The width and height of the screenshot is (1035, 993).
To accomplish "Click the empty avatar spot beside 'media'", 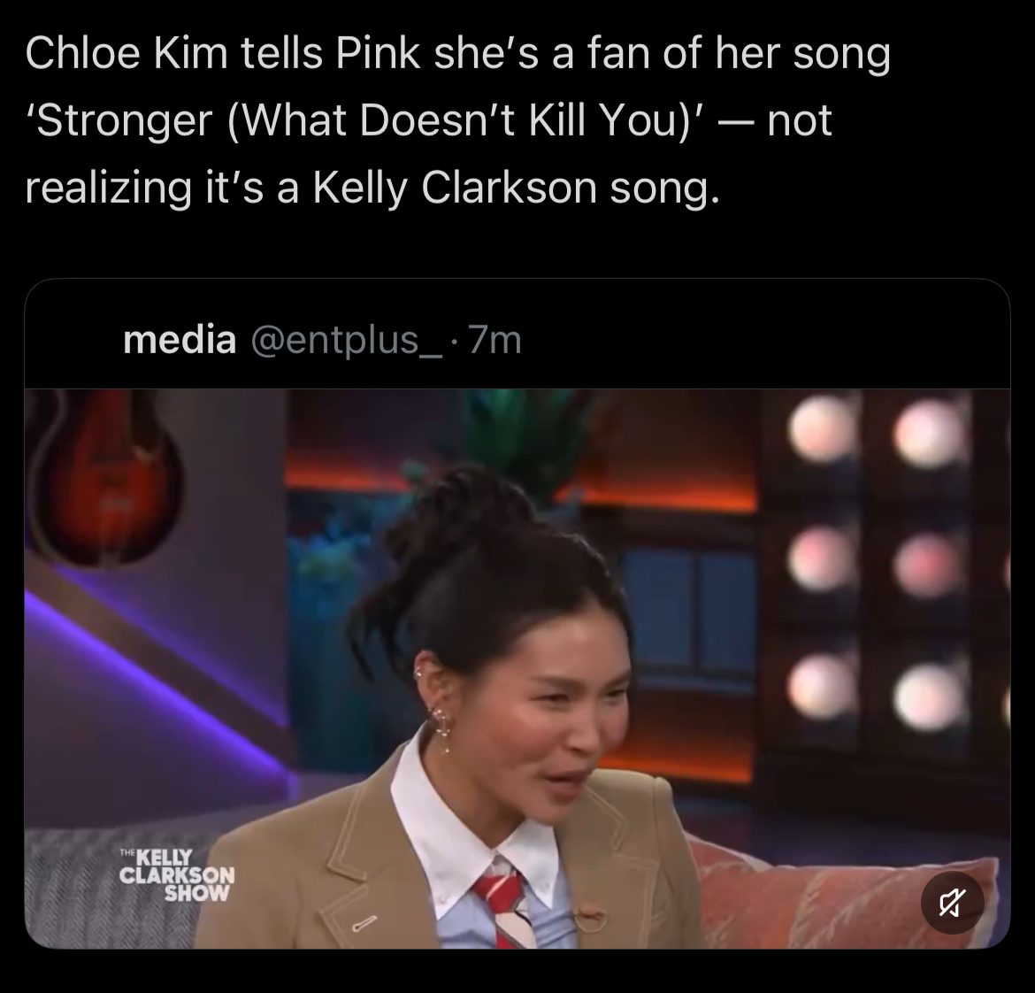I will [74, 341].
